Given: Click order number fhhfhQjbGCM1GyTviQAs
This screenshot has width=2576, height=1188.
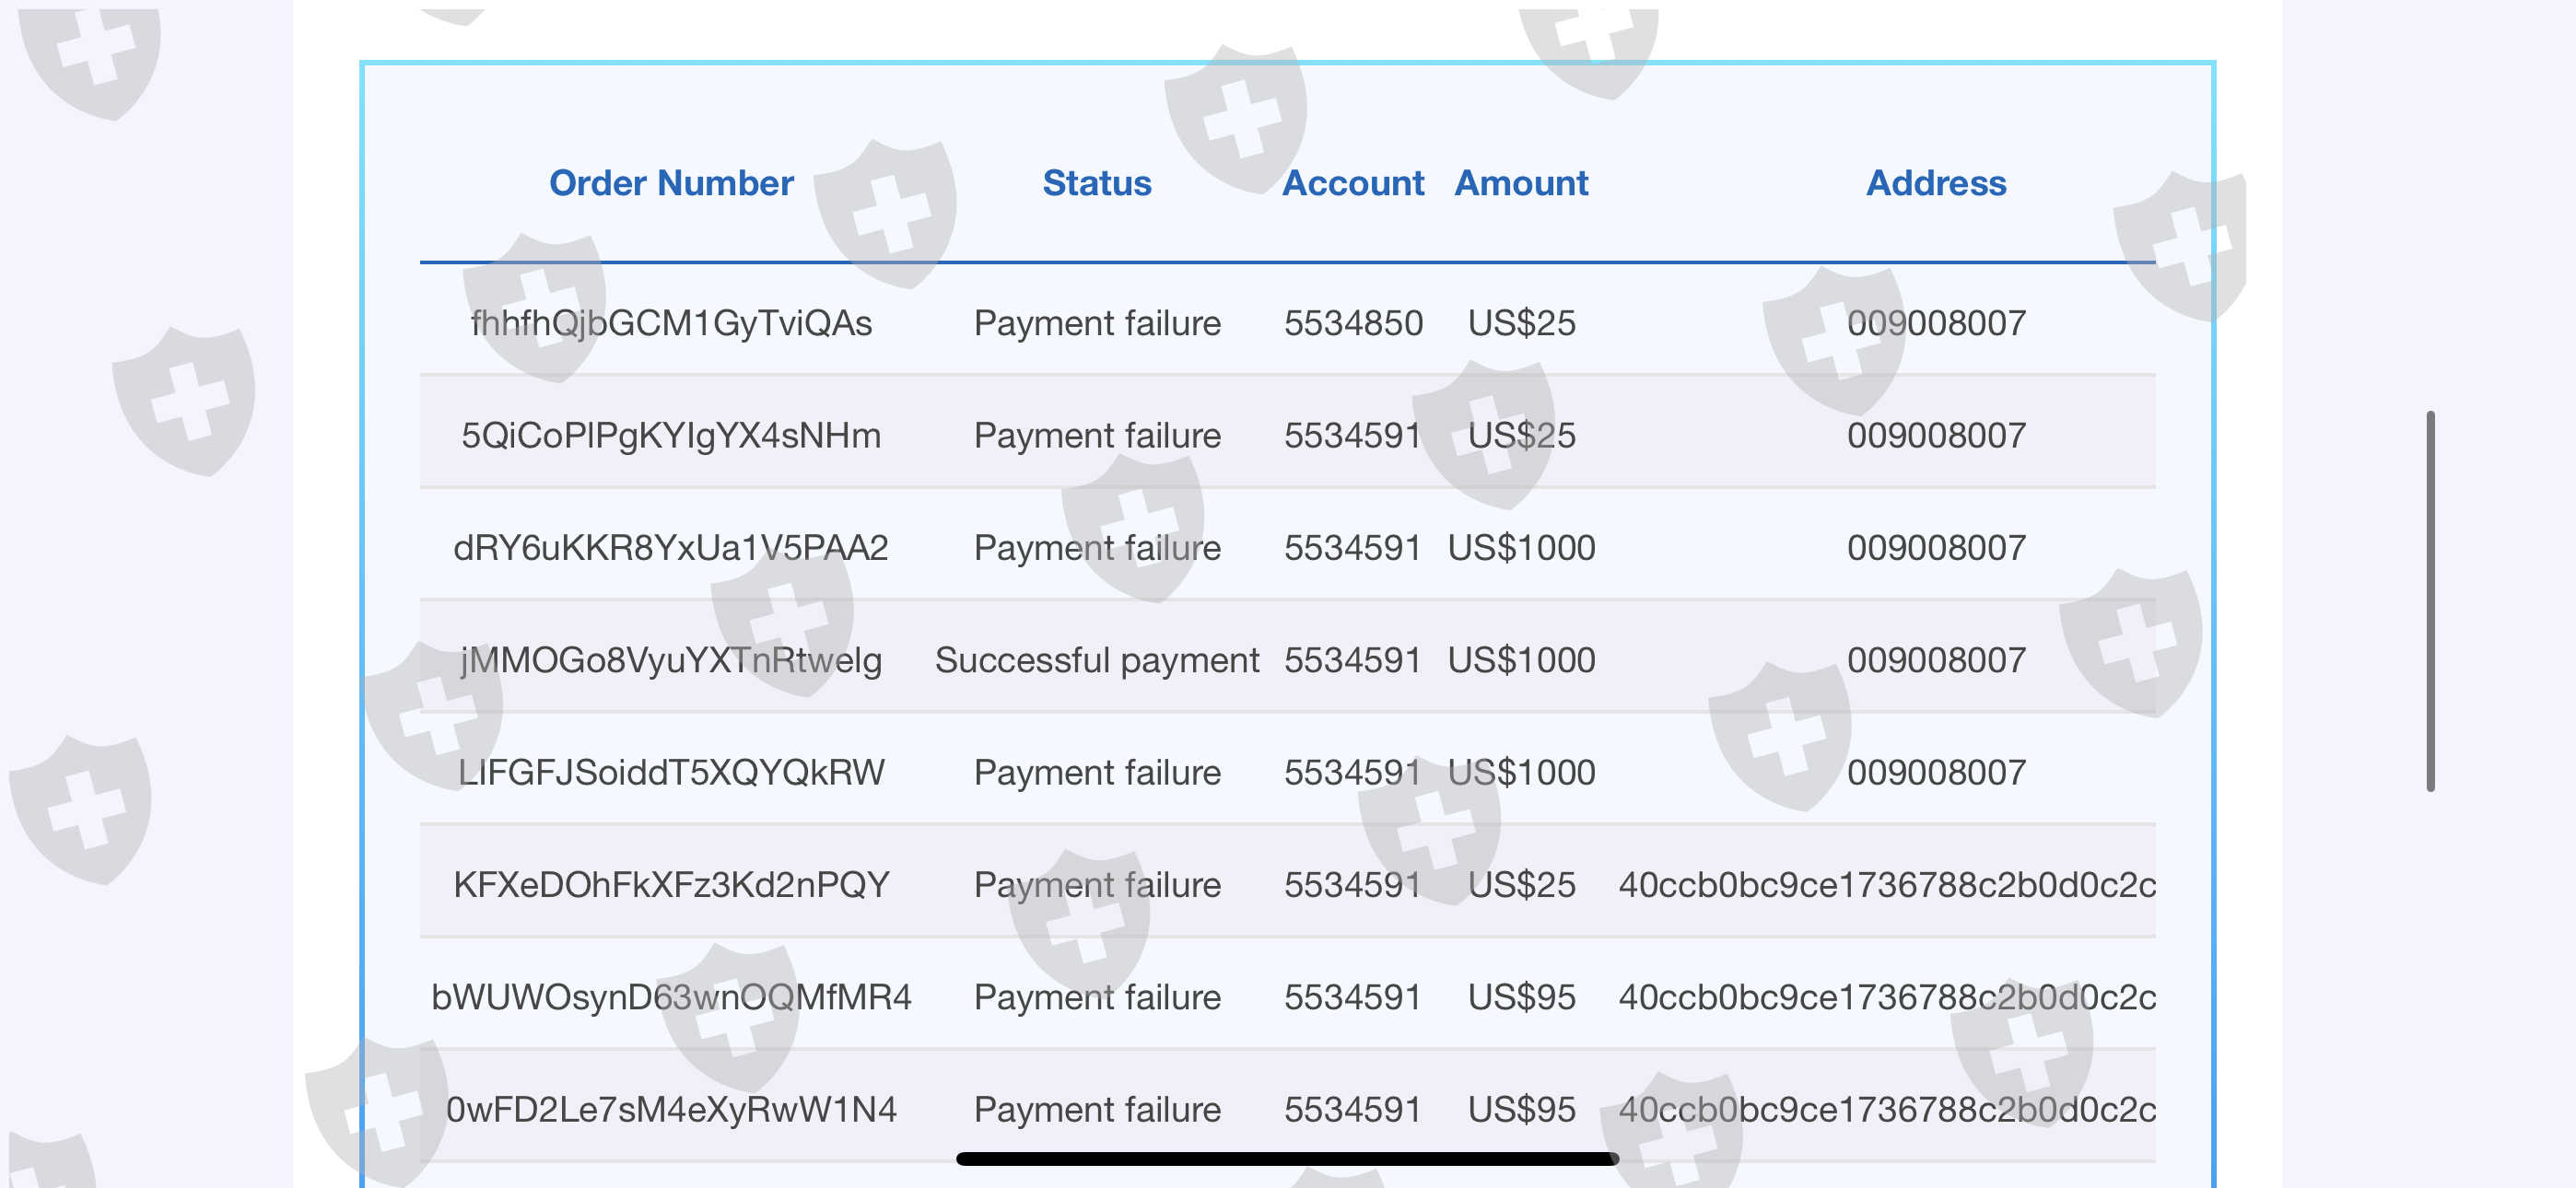Looking at the screenshot, I should coord(671,323).
